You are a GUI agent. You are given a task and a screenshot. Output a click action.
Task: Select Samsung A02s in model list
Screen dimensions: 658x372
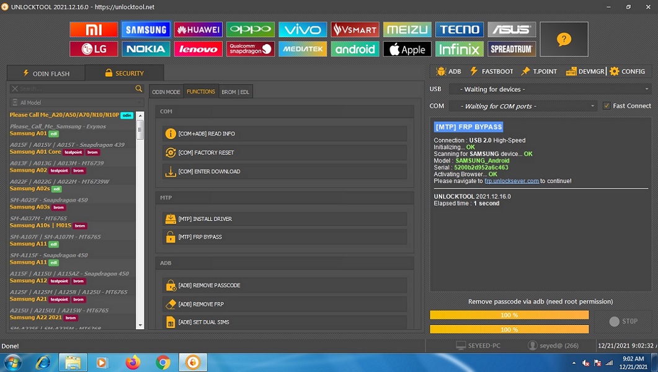30,188
